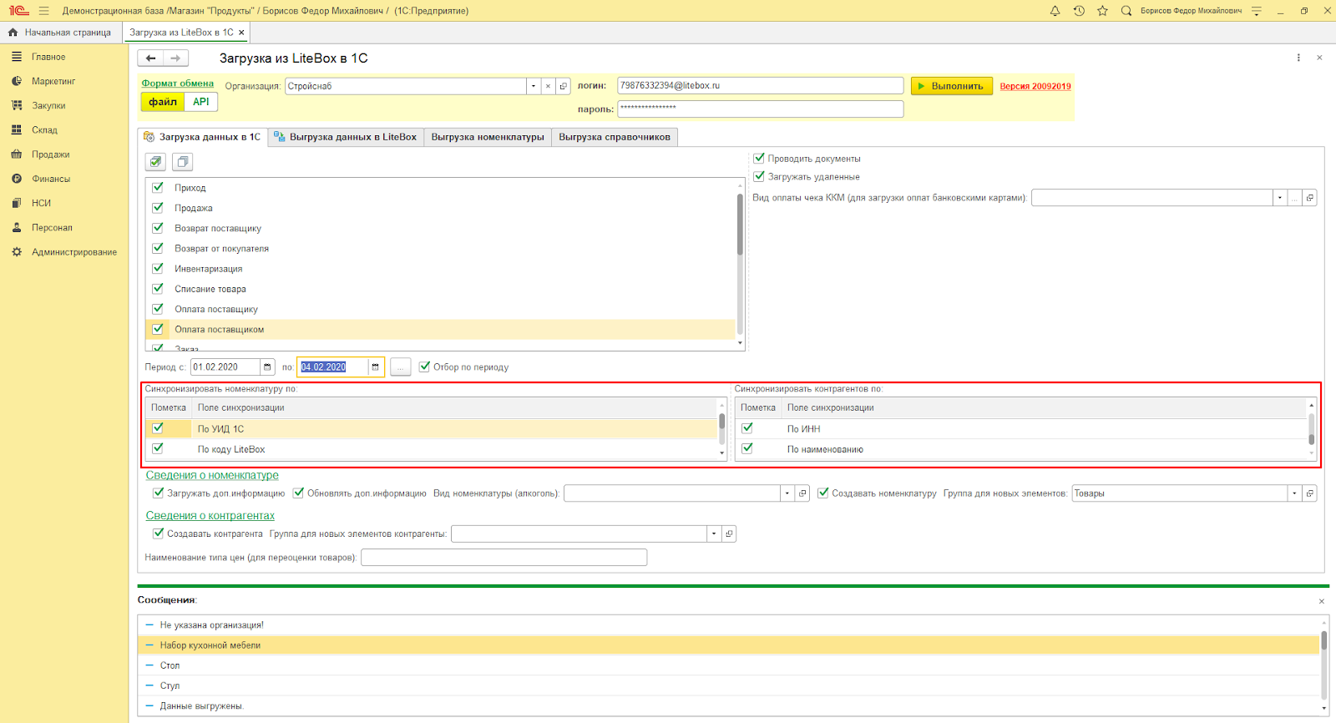Viewport: 1336px width, 723px height.
Task: Toggle Создавать номенклатуру checkbox
Action: [x=823, y=493]
